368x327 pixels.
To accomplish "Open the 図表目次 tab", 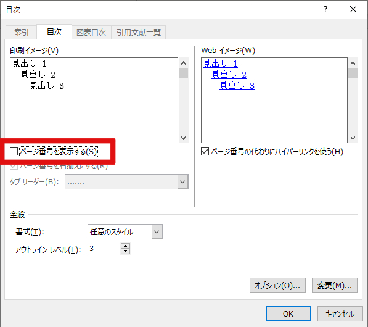I will point(91,32).
